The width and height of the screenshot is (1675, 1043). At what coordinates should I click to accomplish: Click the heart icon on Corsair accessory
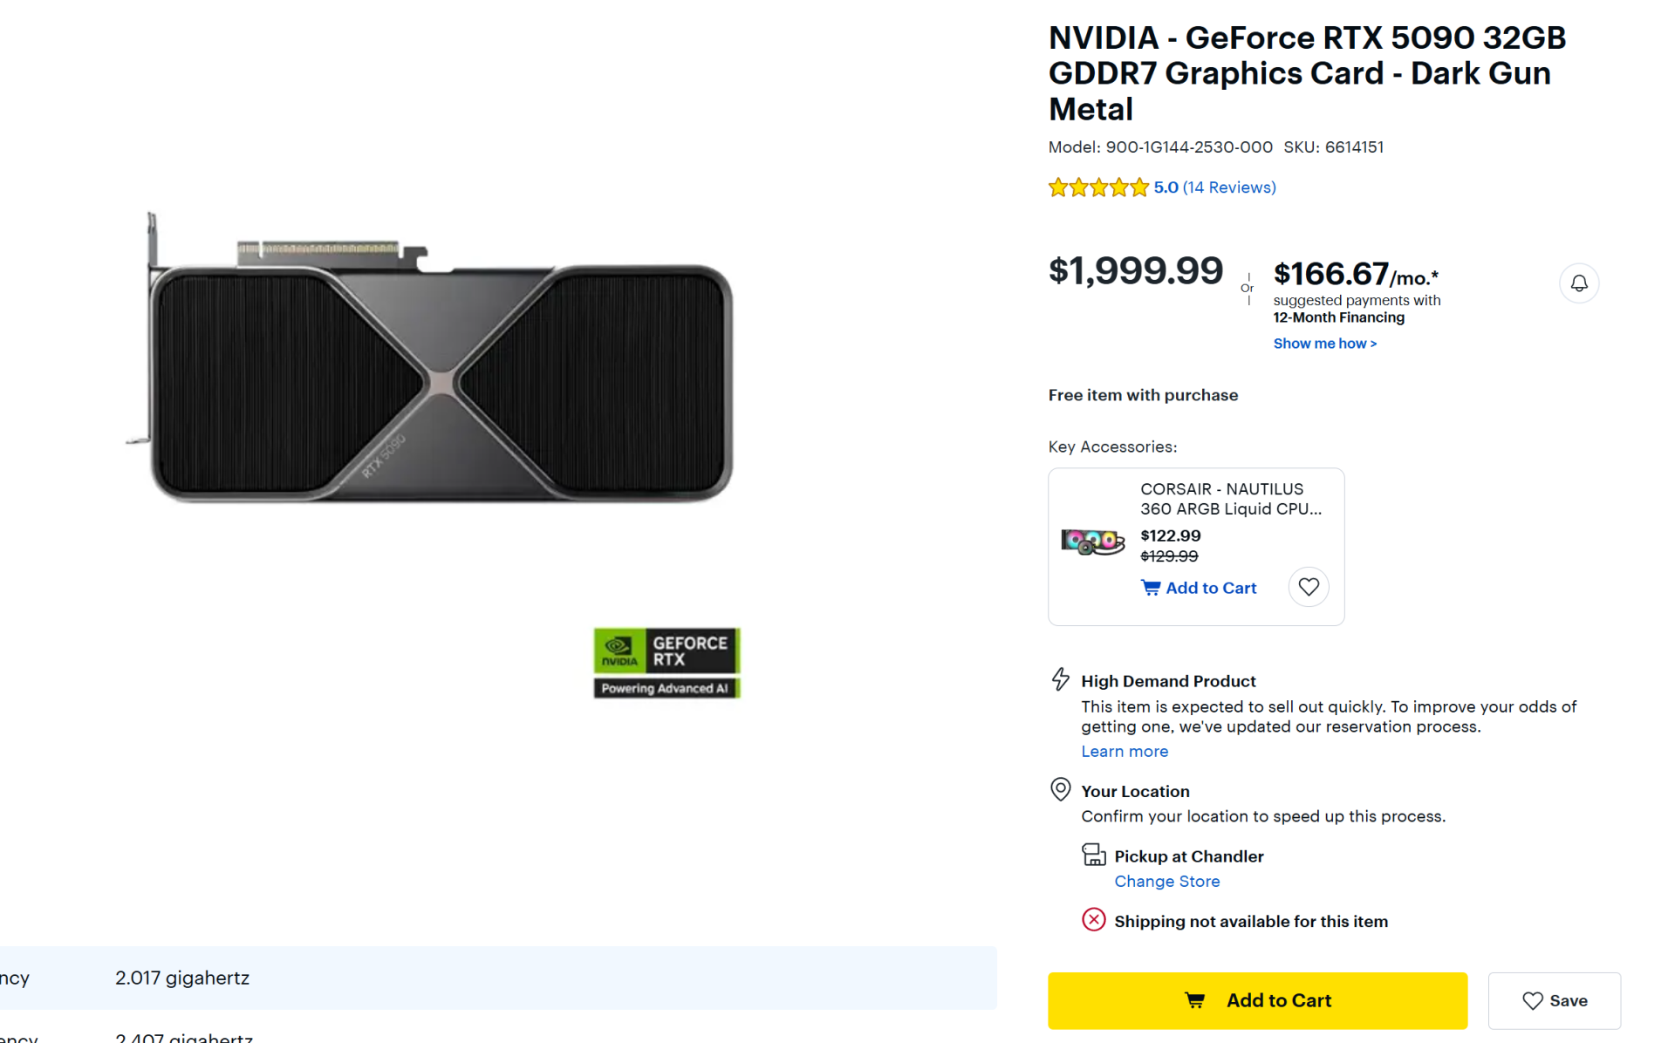click(x=1308, y=587)
